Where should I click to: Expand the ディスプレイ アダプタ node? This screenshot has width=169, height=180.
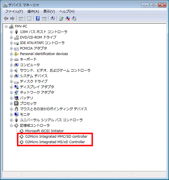11,87
